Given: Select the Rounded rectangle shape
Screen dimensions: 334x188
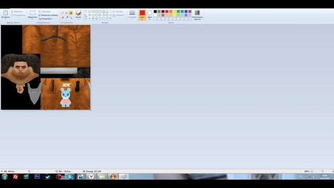Looking at the screenshot, I should (100, 11).
